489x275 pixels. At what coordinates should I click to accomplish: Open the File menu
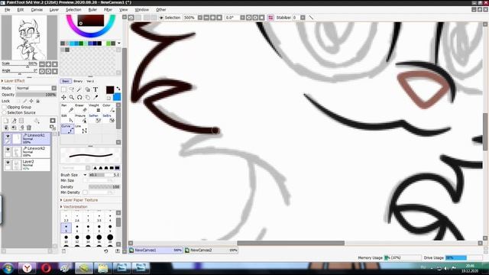(x=7, y=10)
